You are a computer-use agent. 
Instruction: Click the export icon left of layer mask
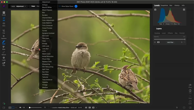[x=155, y=42]
